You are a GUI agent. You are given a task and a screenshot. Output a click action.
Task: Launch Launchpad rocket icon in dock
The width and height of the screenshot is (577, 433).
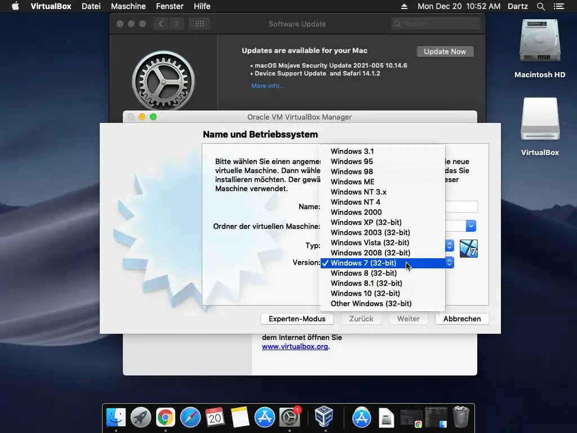tap(140, 418)
